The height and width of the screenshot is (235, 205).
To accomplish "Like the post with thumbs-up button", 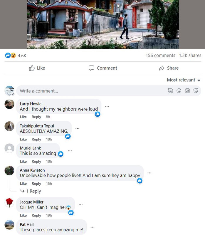I will [37, 68].
